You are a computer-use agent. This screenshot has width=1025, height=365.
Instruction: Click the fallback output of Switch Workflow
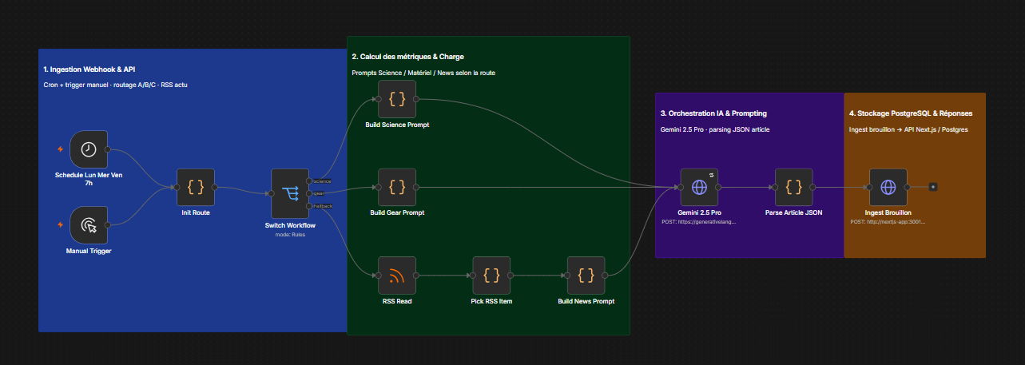pos(309,206)
